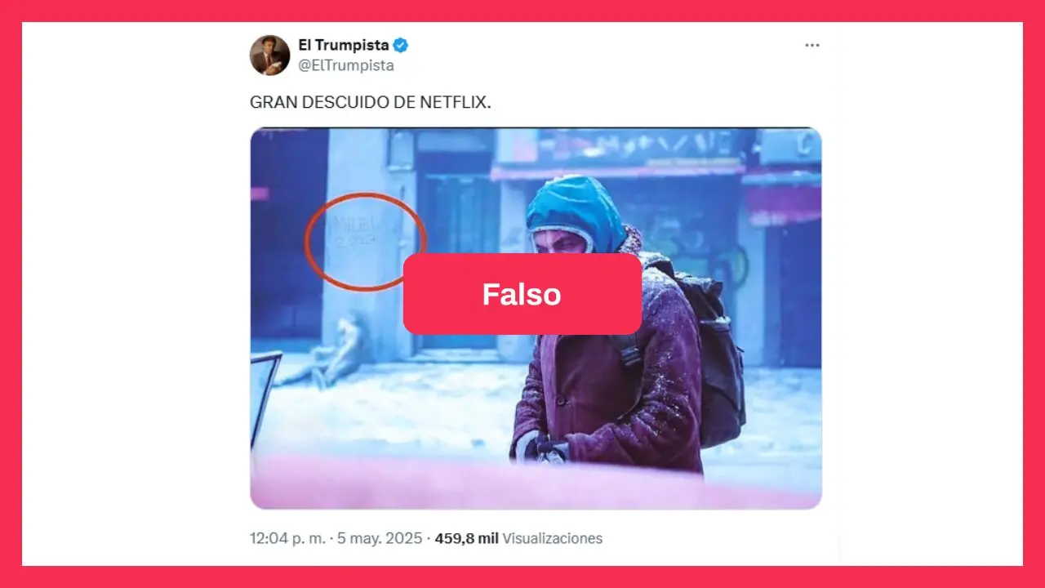Open the Visualizaciones label

553,538
